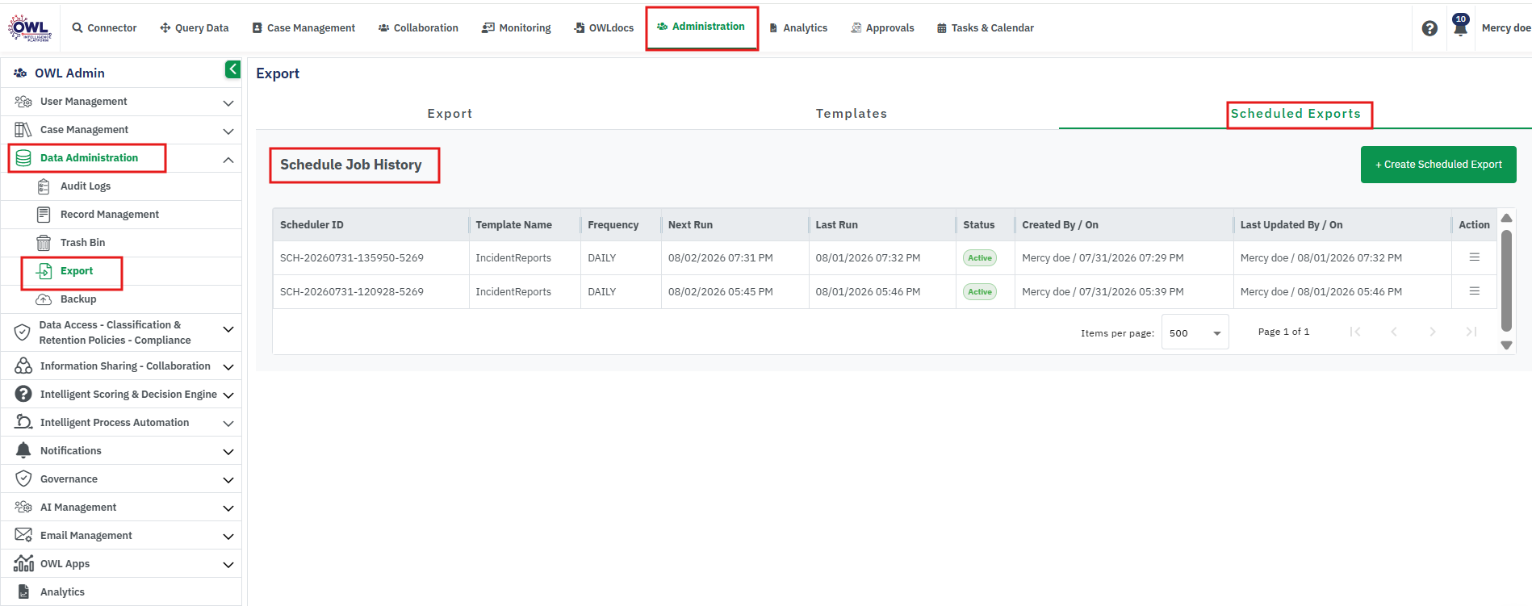Expand Intelligent Scoring & Decision Engine chevron
The height and width of the screenshot is (606, 1532).
pyautogui.click(x=228, y=395)
